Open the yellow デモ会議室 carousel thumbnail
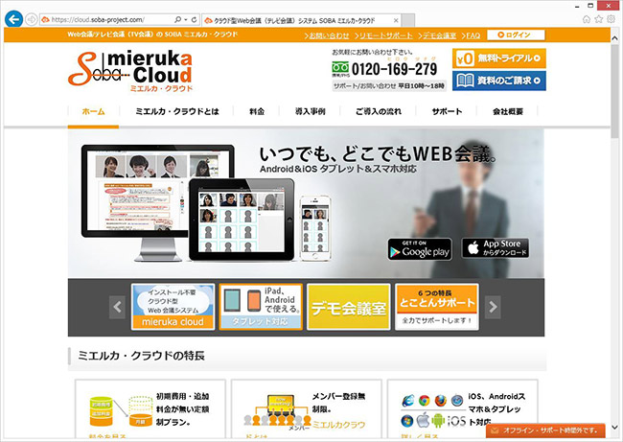This screenshot has width=623, height=442. click(349, 307)
